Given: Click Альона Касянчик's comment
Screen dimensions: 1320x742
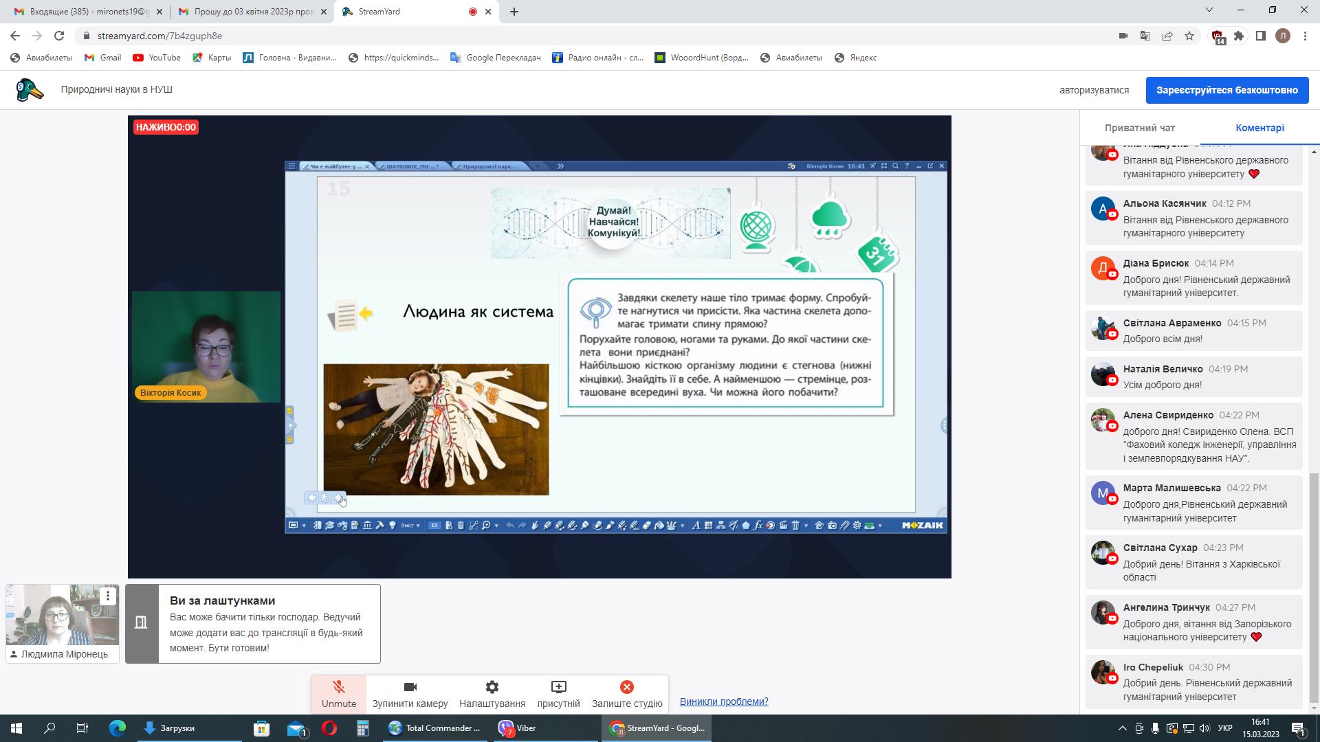Looking at the screenshot, I should pos(1194,218).
